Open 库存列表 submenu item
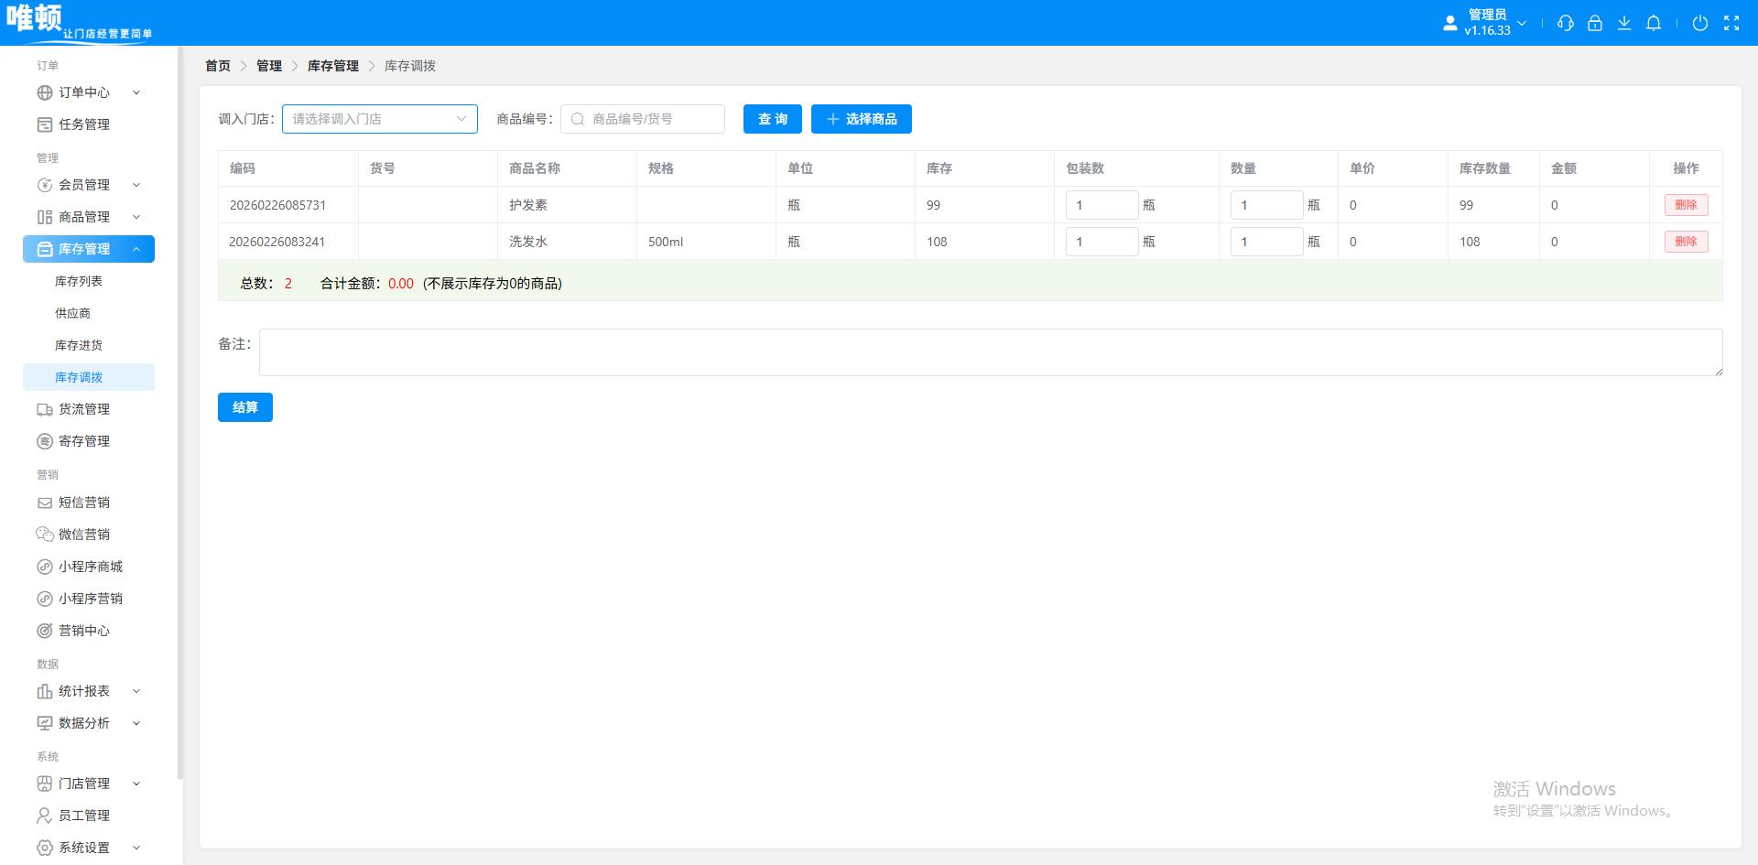This screenshot has width=1758, height=865. 79,281
